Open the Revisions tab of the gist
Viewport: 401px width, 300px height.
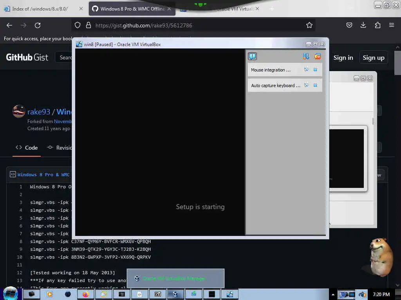click(x=60, y=148)
